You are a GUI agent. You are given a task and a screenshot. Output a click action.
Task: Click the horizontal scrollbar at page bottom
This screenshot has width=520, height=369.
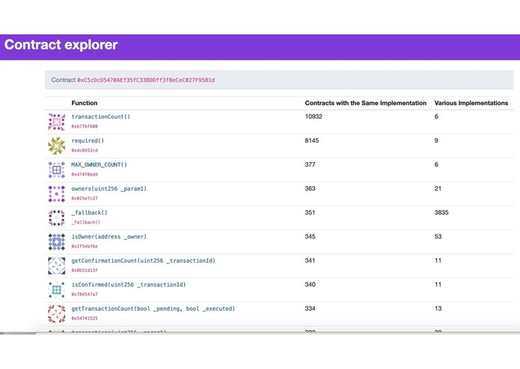click(x=260, y=333)
